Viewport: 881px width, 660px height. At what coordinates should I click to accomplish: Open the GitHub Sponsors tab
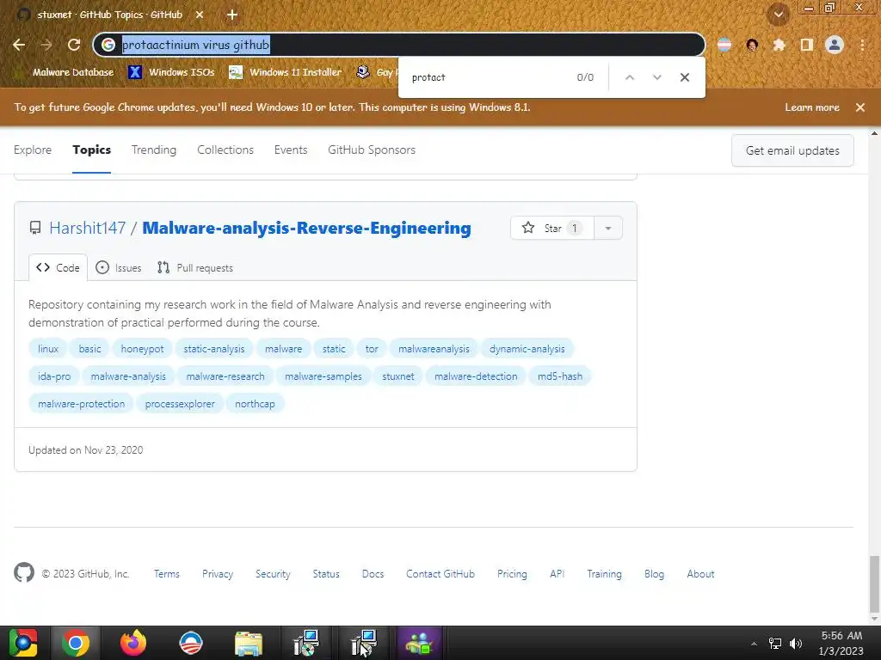372,150
